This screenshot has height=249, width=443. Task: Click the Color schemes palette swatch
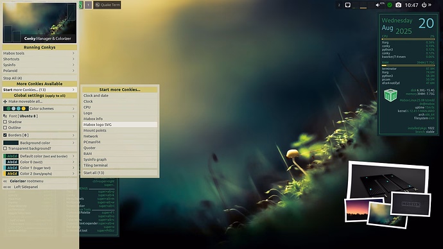pyautogui.click(x=16, y=108)
